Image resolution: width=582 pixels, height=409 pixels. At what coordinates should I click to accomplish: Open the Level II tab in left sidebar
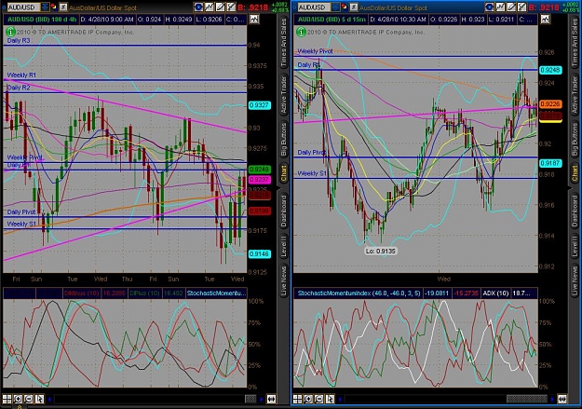pos(284,246)
